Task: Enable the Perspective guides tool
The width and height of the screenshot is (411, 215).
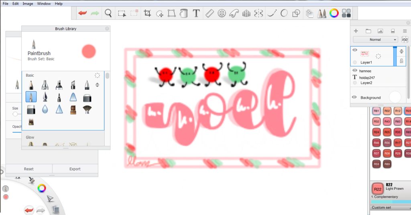Action: tap(246, 13)
